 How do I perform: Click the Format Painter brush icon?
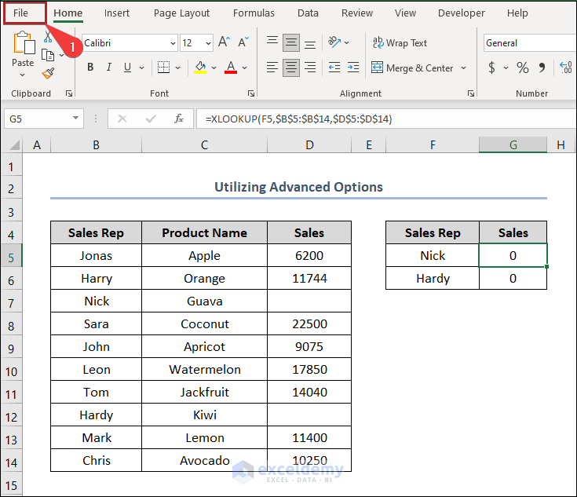tap(48, 74)
